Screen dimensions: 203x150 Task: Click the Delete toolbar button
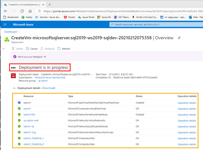click(x=18, y=49)
